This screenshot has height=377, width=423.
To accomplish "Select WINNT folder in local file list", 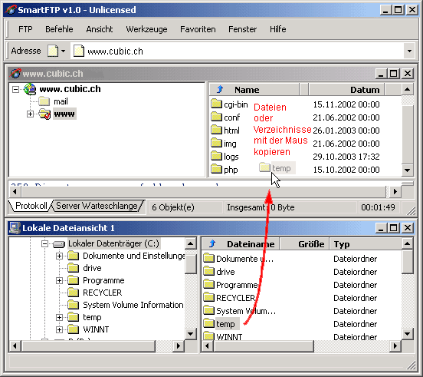I will 223,337.
